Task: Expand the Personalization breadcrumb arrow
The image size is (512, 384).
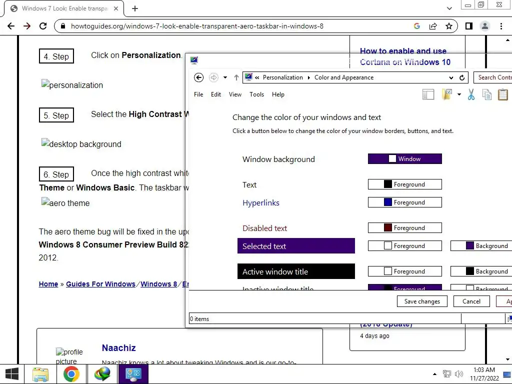Action: [309, 77]
